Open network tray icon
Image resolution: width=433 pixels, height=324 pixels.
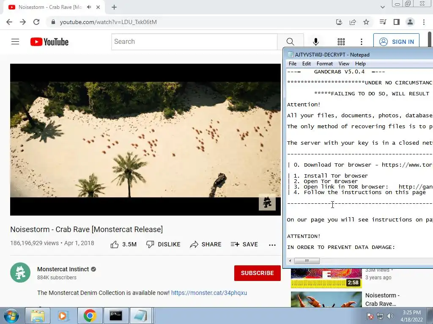380,316
